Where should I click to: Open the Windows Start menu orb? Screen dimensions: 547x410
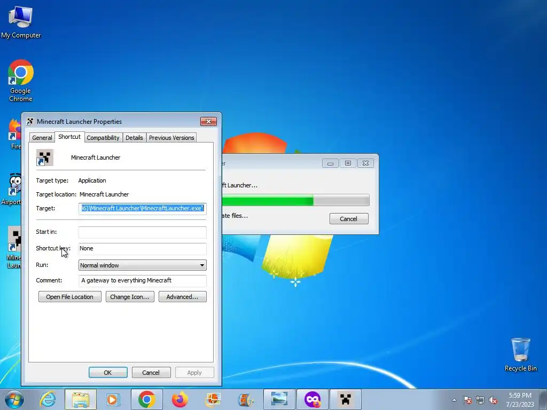click(14, 399)
